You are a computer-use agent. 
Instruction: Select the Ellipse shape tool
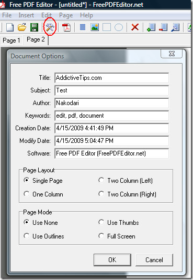click(119, 27)
